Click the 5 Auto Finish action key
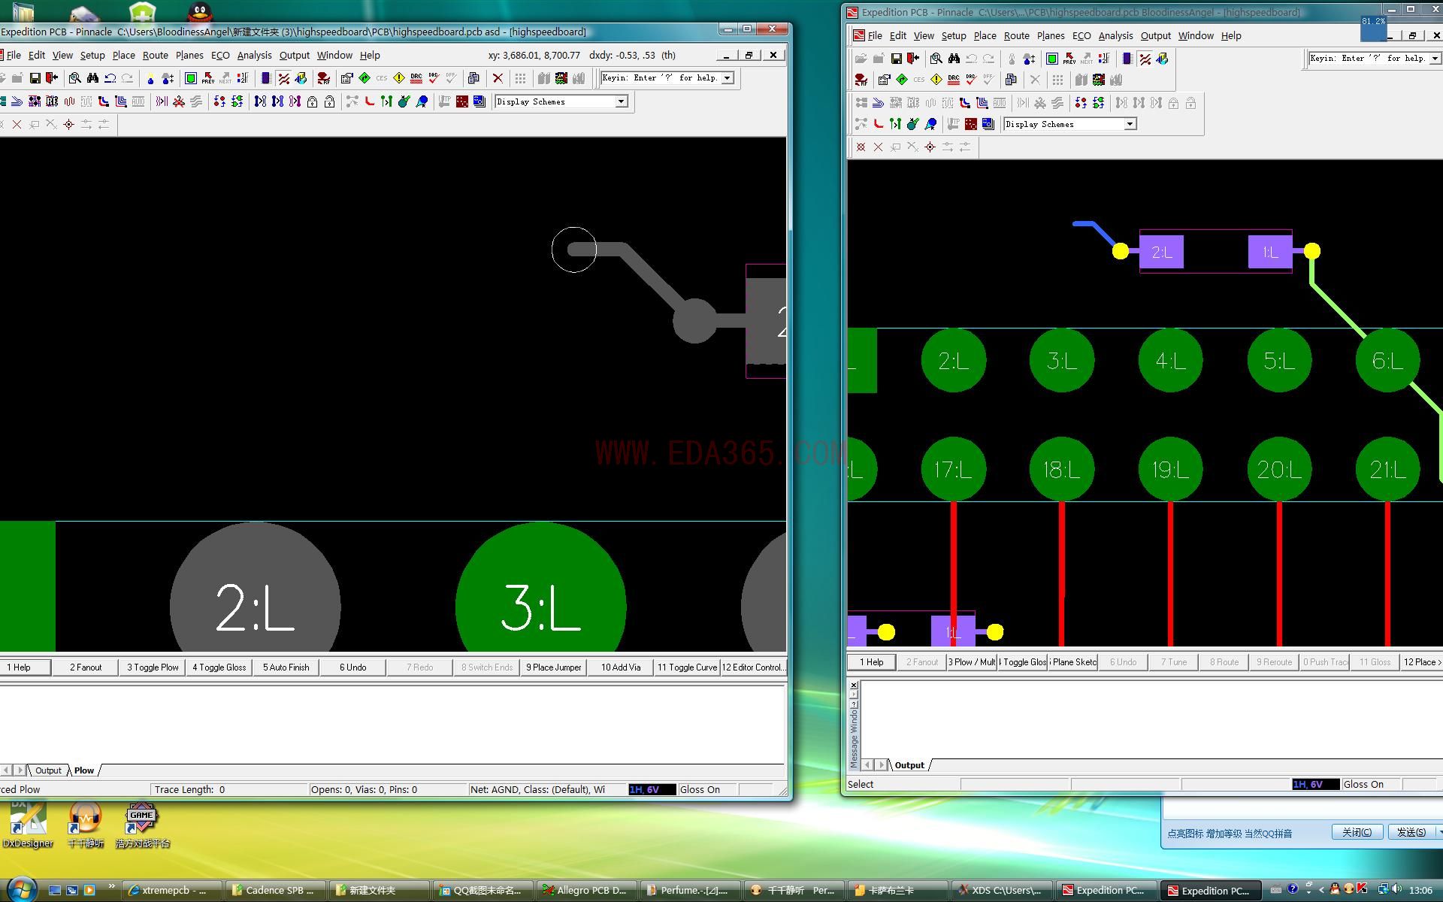This screenshot has height=902, width=1443. pos(286,667)
